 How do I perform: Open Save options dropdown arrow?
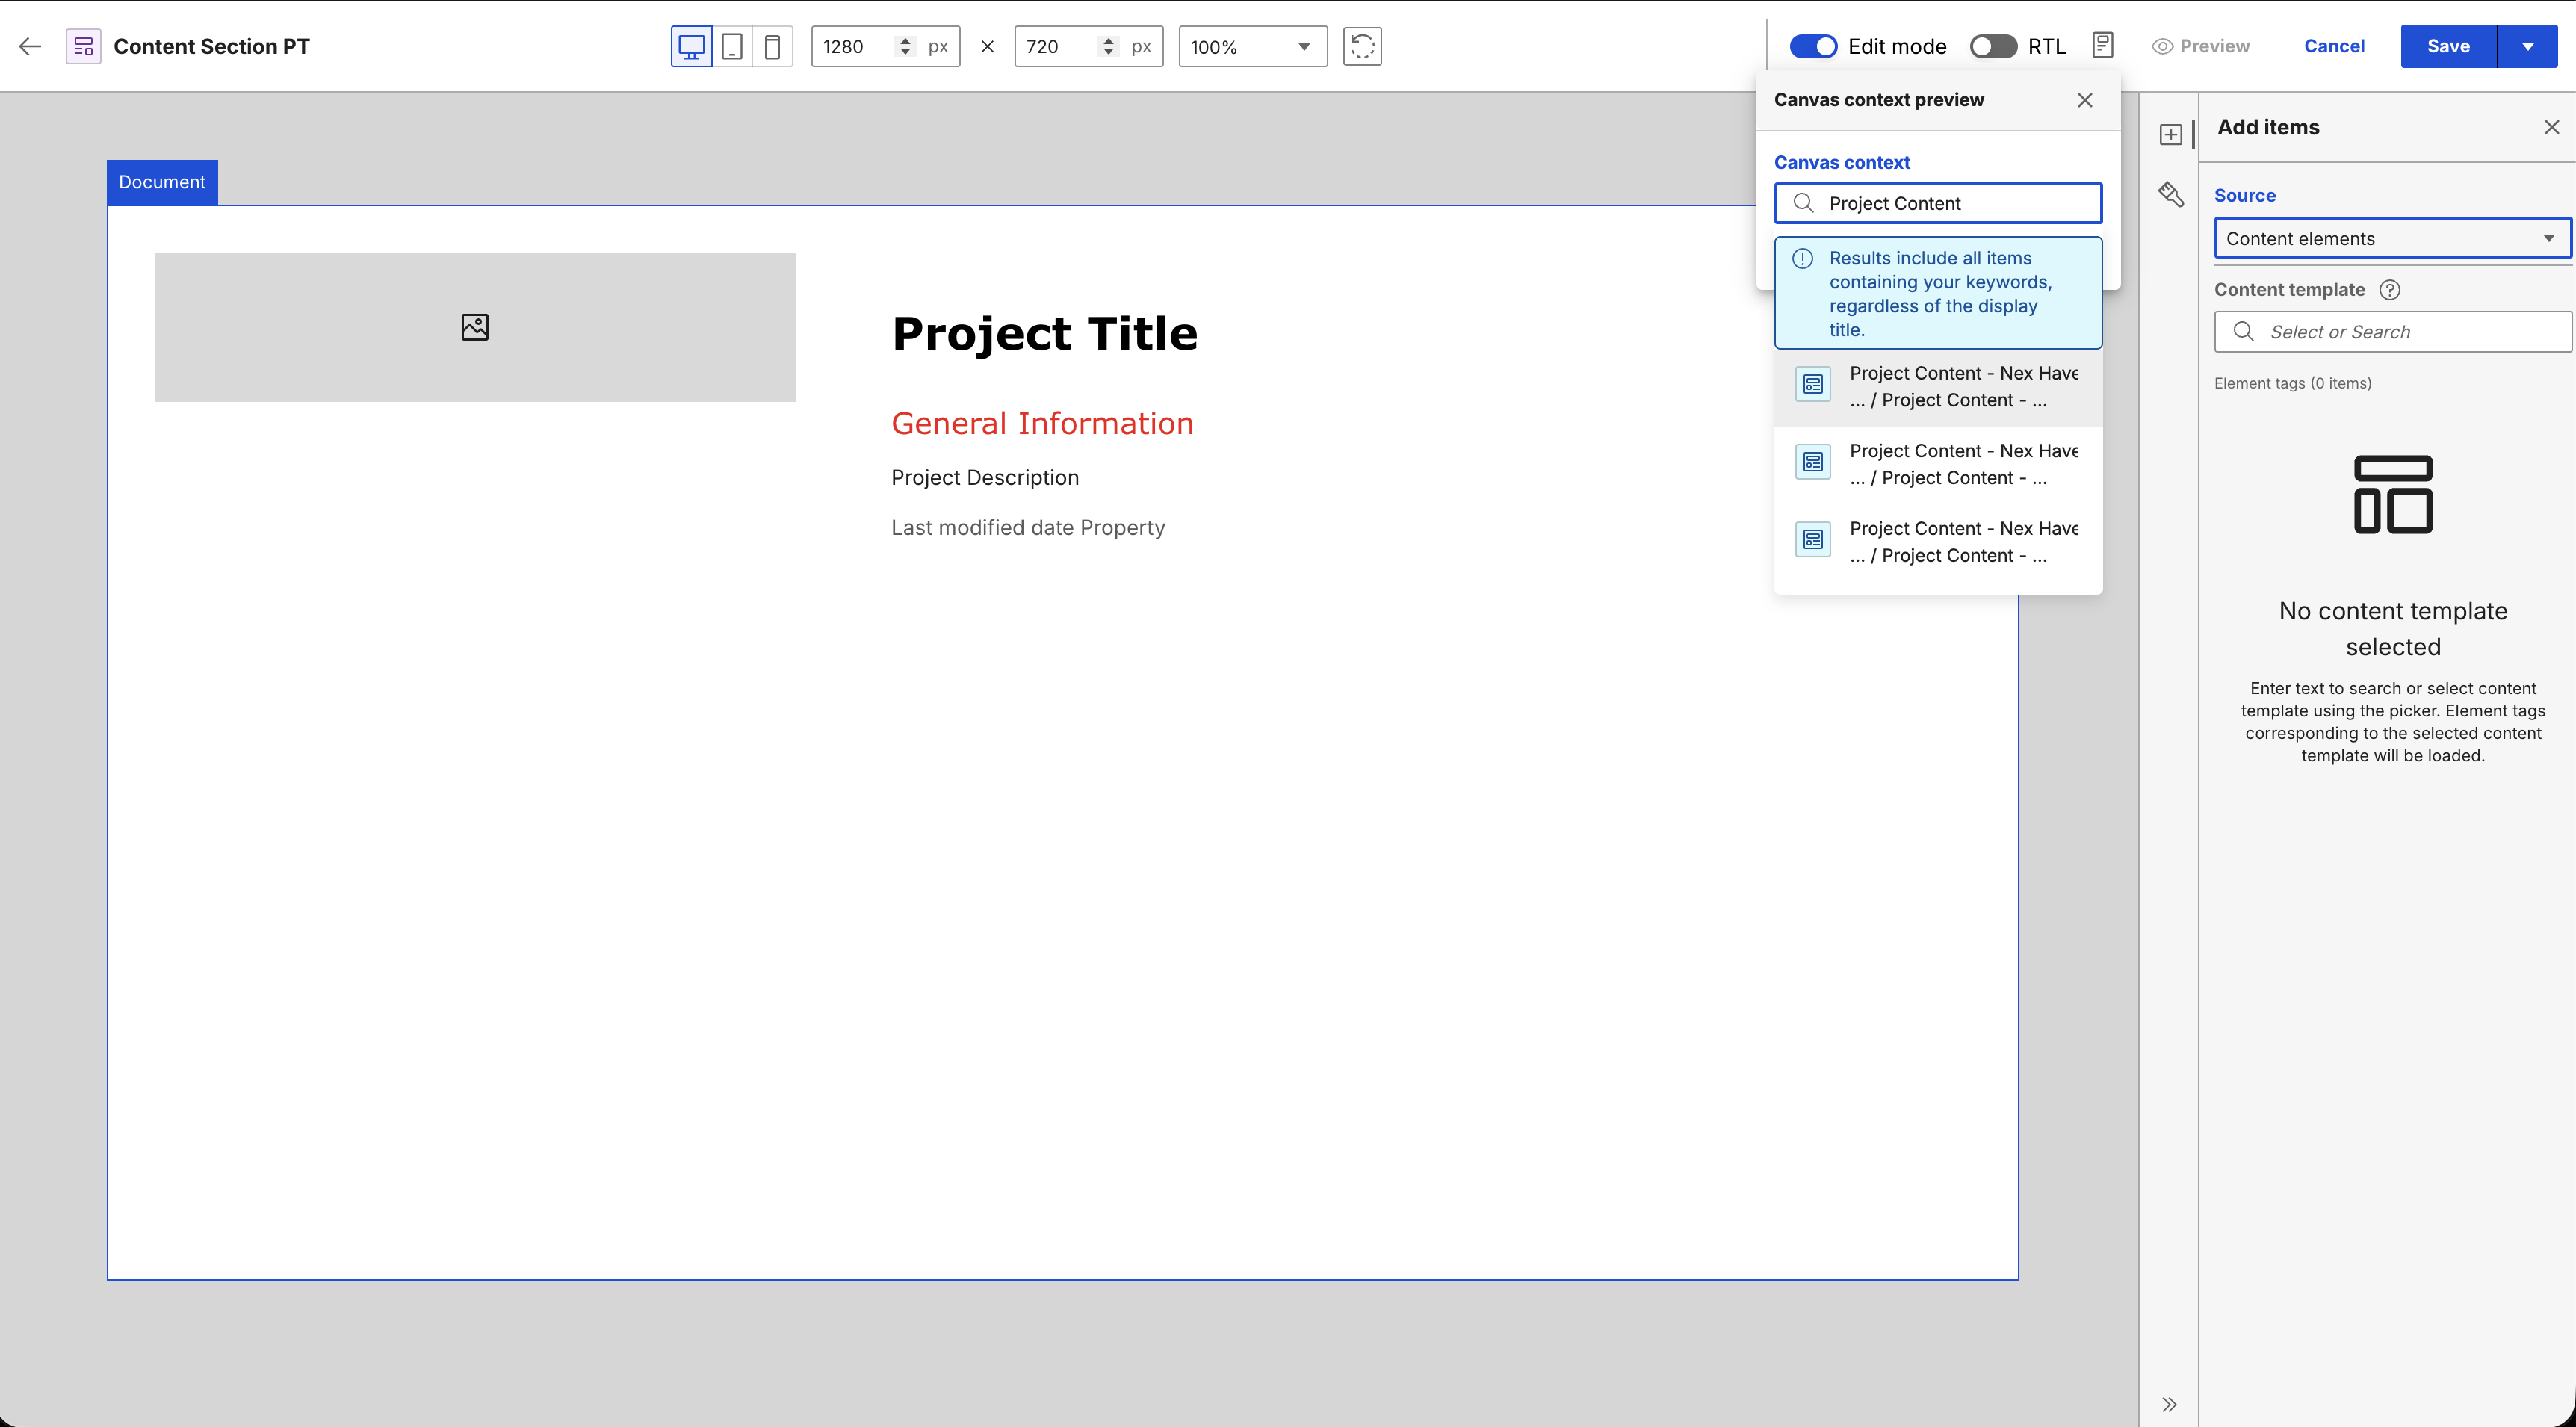2528,46
